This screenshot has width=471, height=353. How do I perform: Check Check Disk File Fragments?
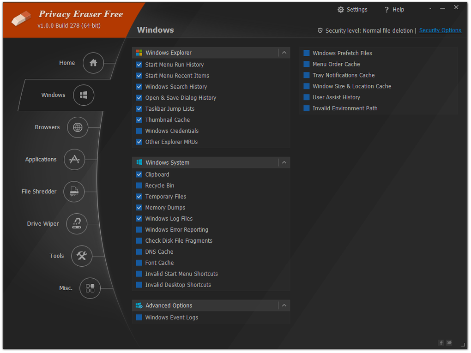(x=139, y=241)
